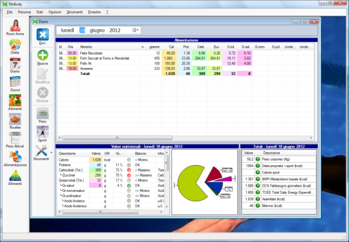Click the Elimina delete icon
The width and height of the screenshot is (349, 242).
point(42,92)
